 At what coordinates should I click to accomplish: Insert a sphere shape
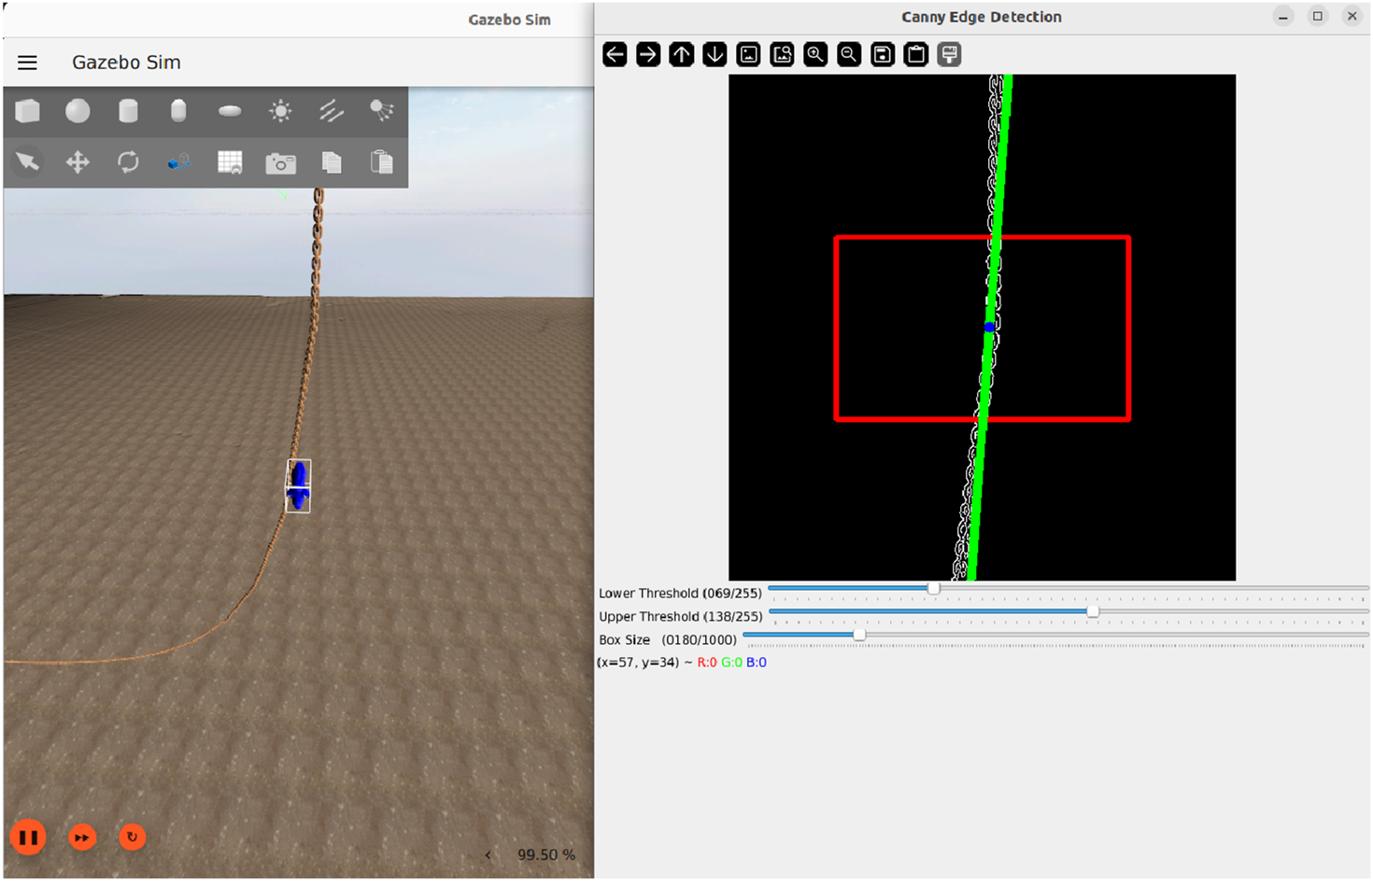[78, 112]
